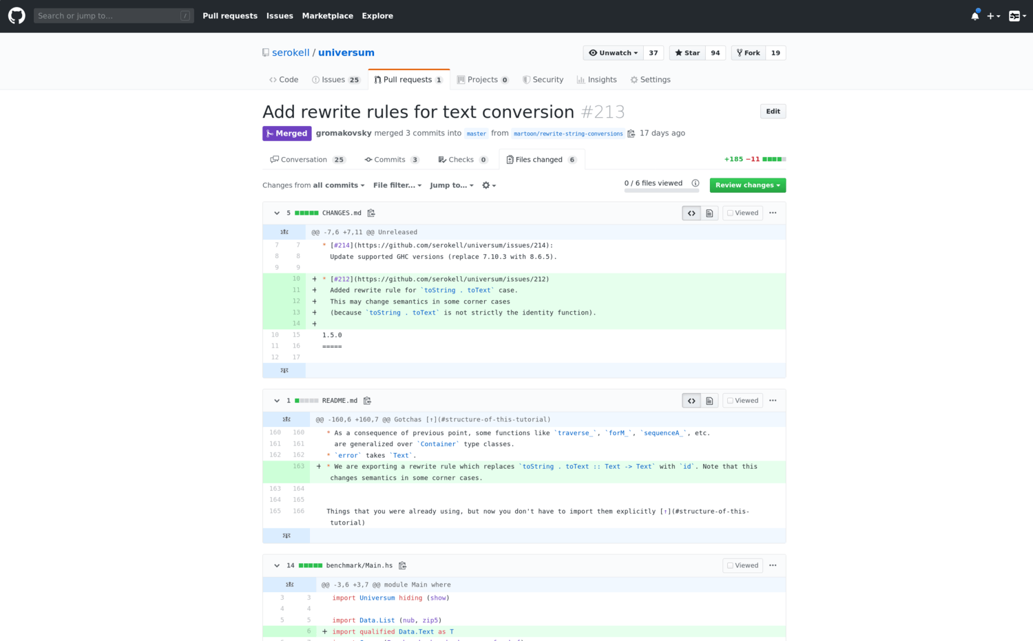
Task: Switch to the Commits tab
Action: click(392, 160)
